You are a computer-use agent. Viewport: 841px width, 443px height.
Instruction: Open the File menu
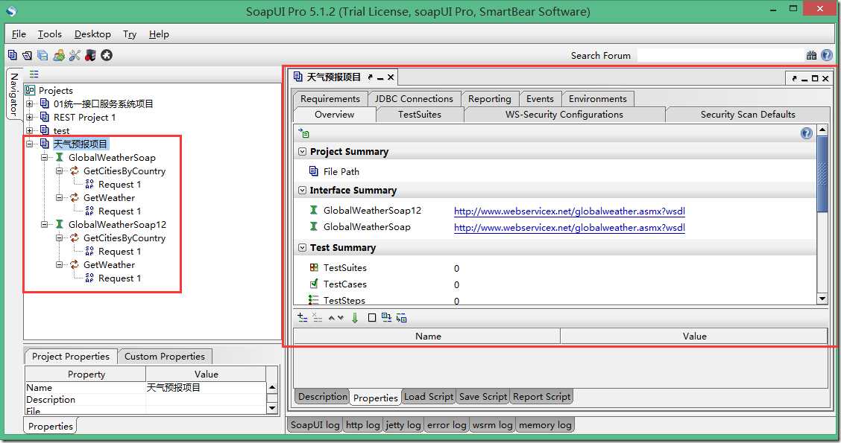(x=19, y=34)
